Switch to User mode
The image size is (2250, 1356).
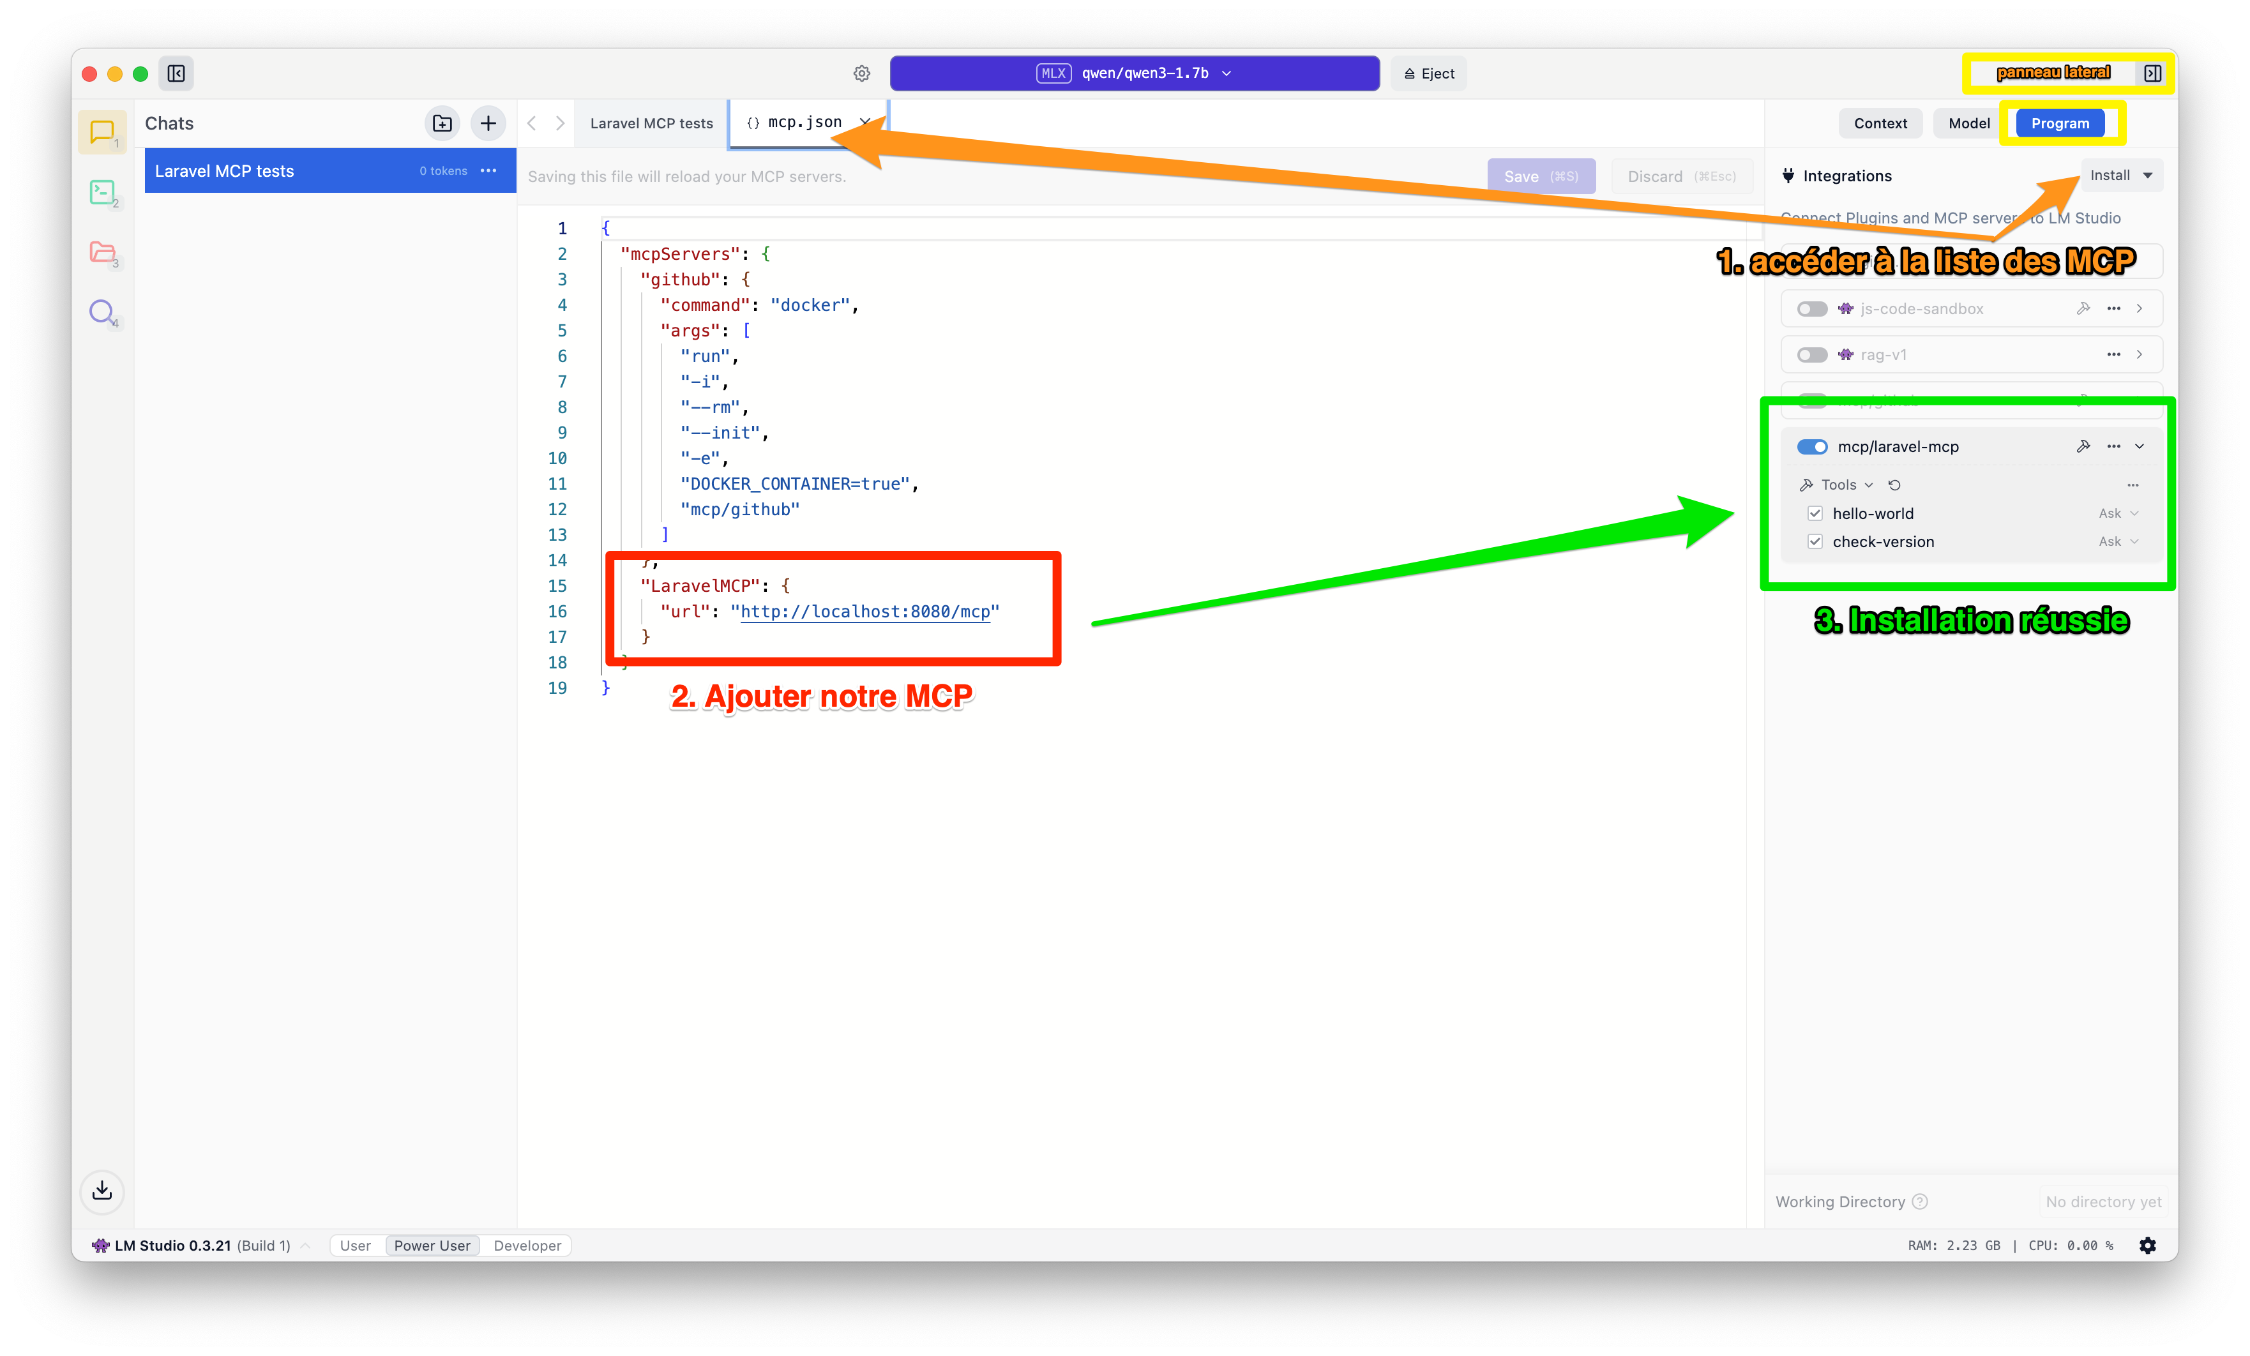(355, 1246)
